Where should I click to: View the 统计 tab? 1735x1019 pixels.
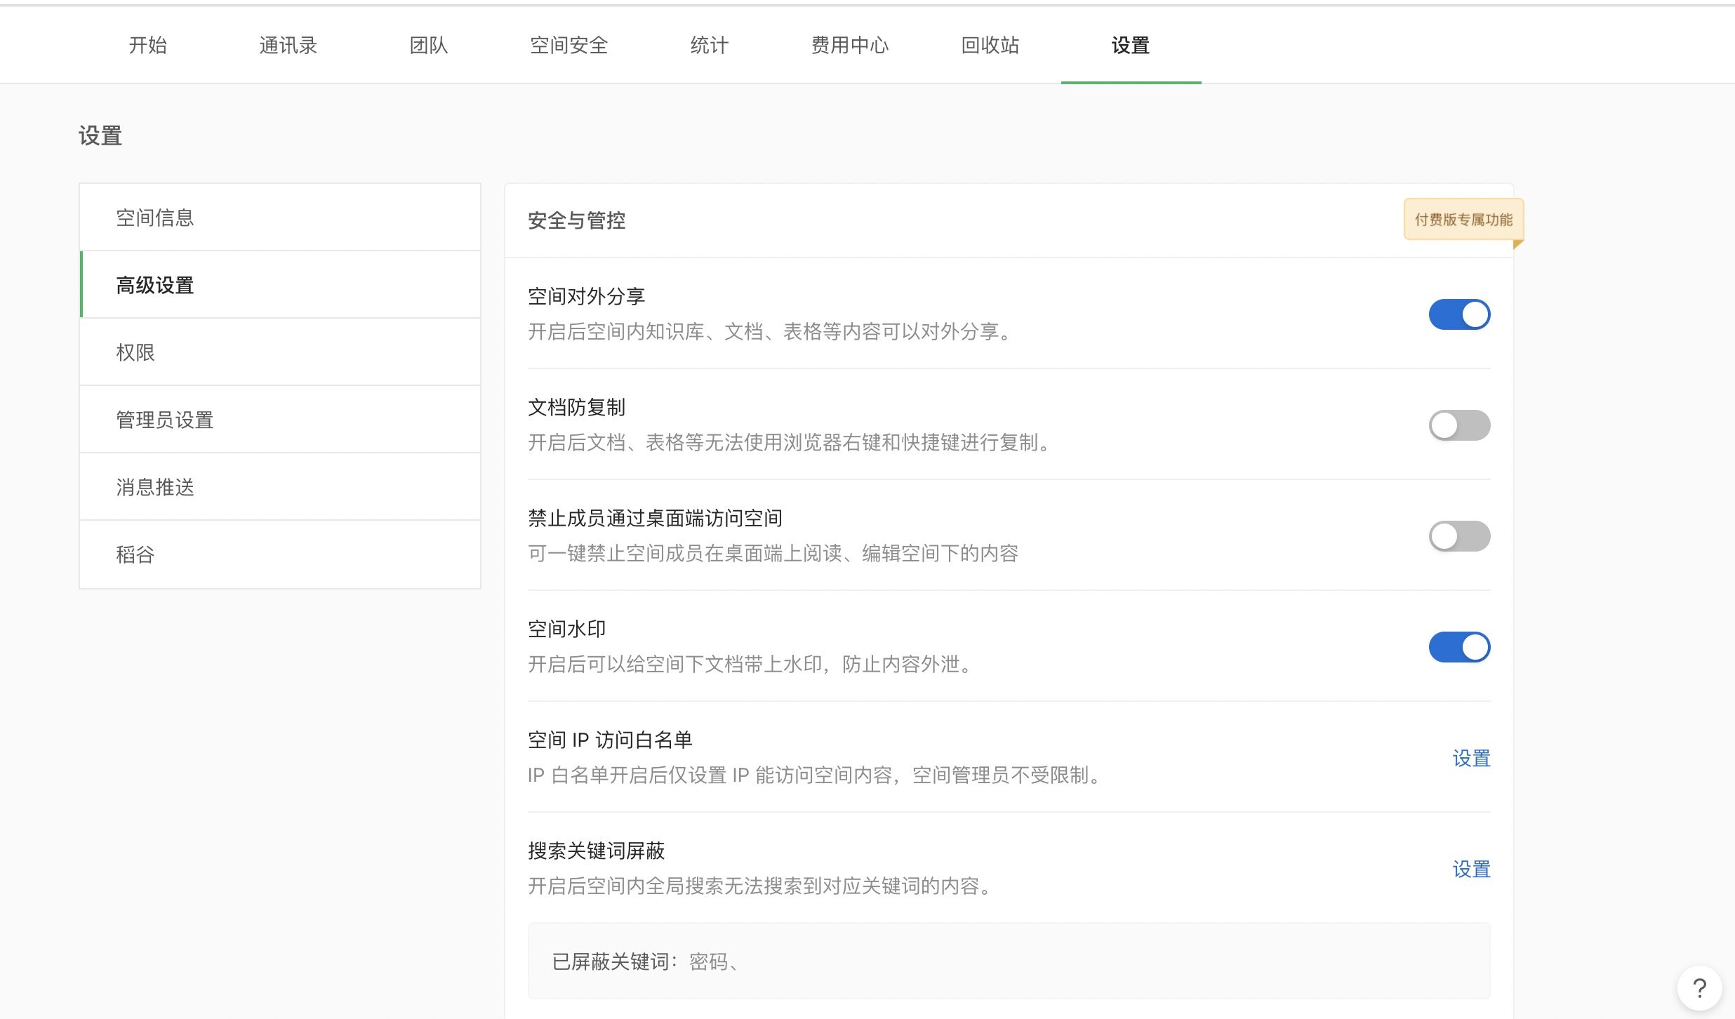coord(710,46)
